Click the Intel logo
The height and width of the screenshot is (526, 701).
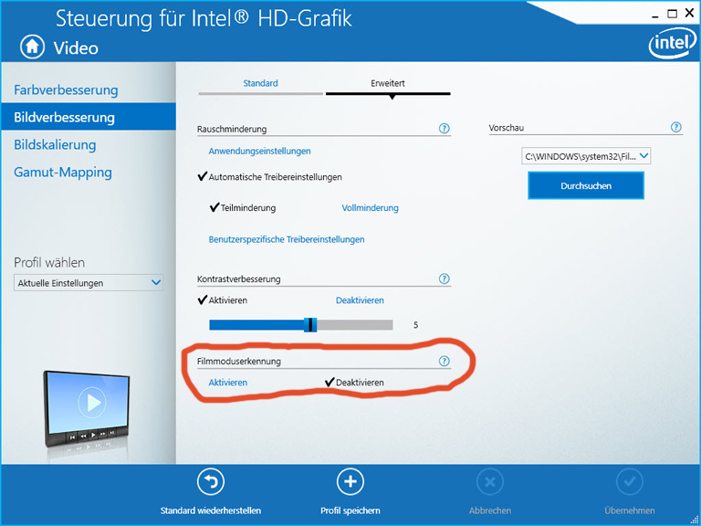pyautogui.click(x=672, y=45)
